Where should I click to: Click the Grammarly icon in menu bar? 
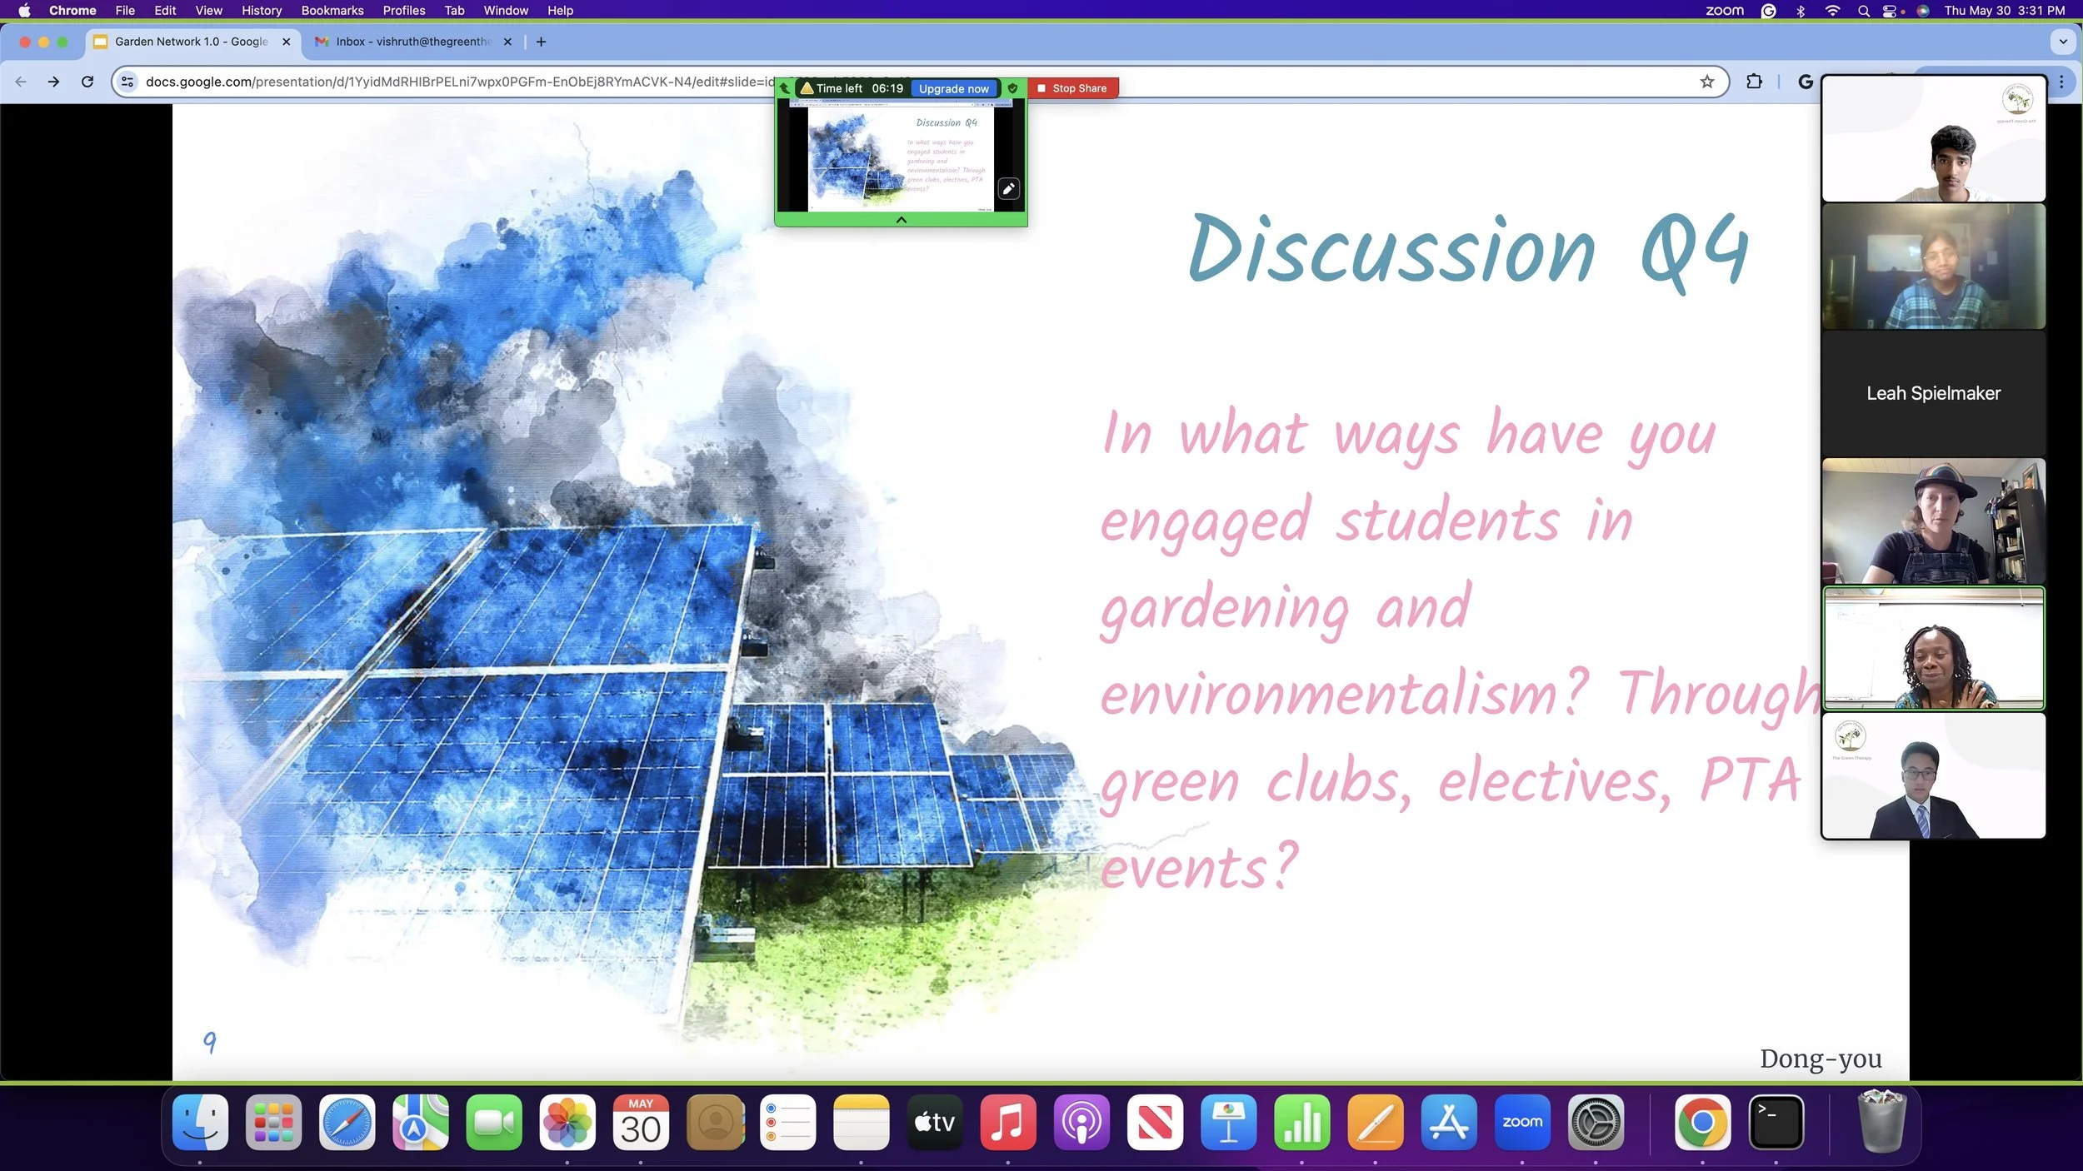(1768, 11)
